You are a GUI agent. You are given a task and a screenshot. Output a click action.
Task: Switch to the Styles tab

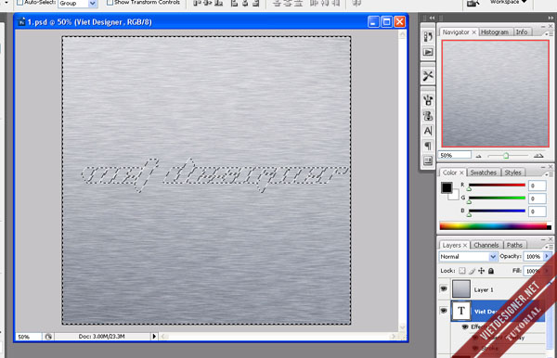point(512,173)
